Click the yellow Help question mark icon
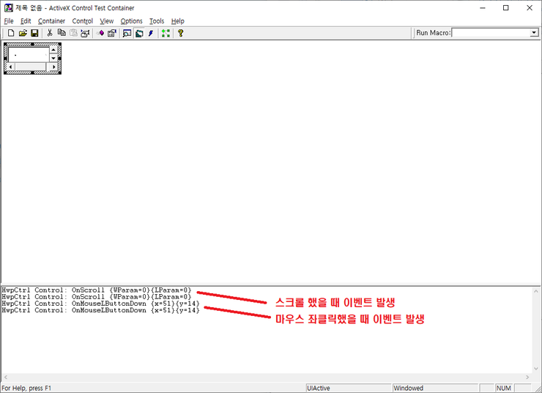 [x=181, y=33]
